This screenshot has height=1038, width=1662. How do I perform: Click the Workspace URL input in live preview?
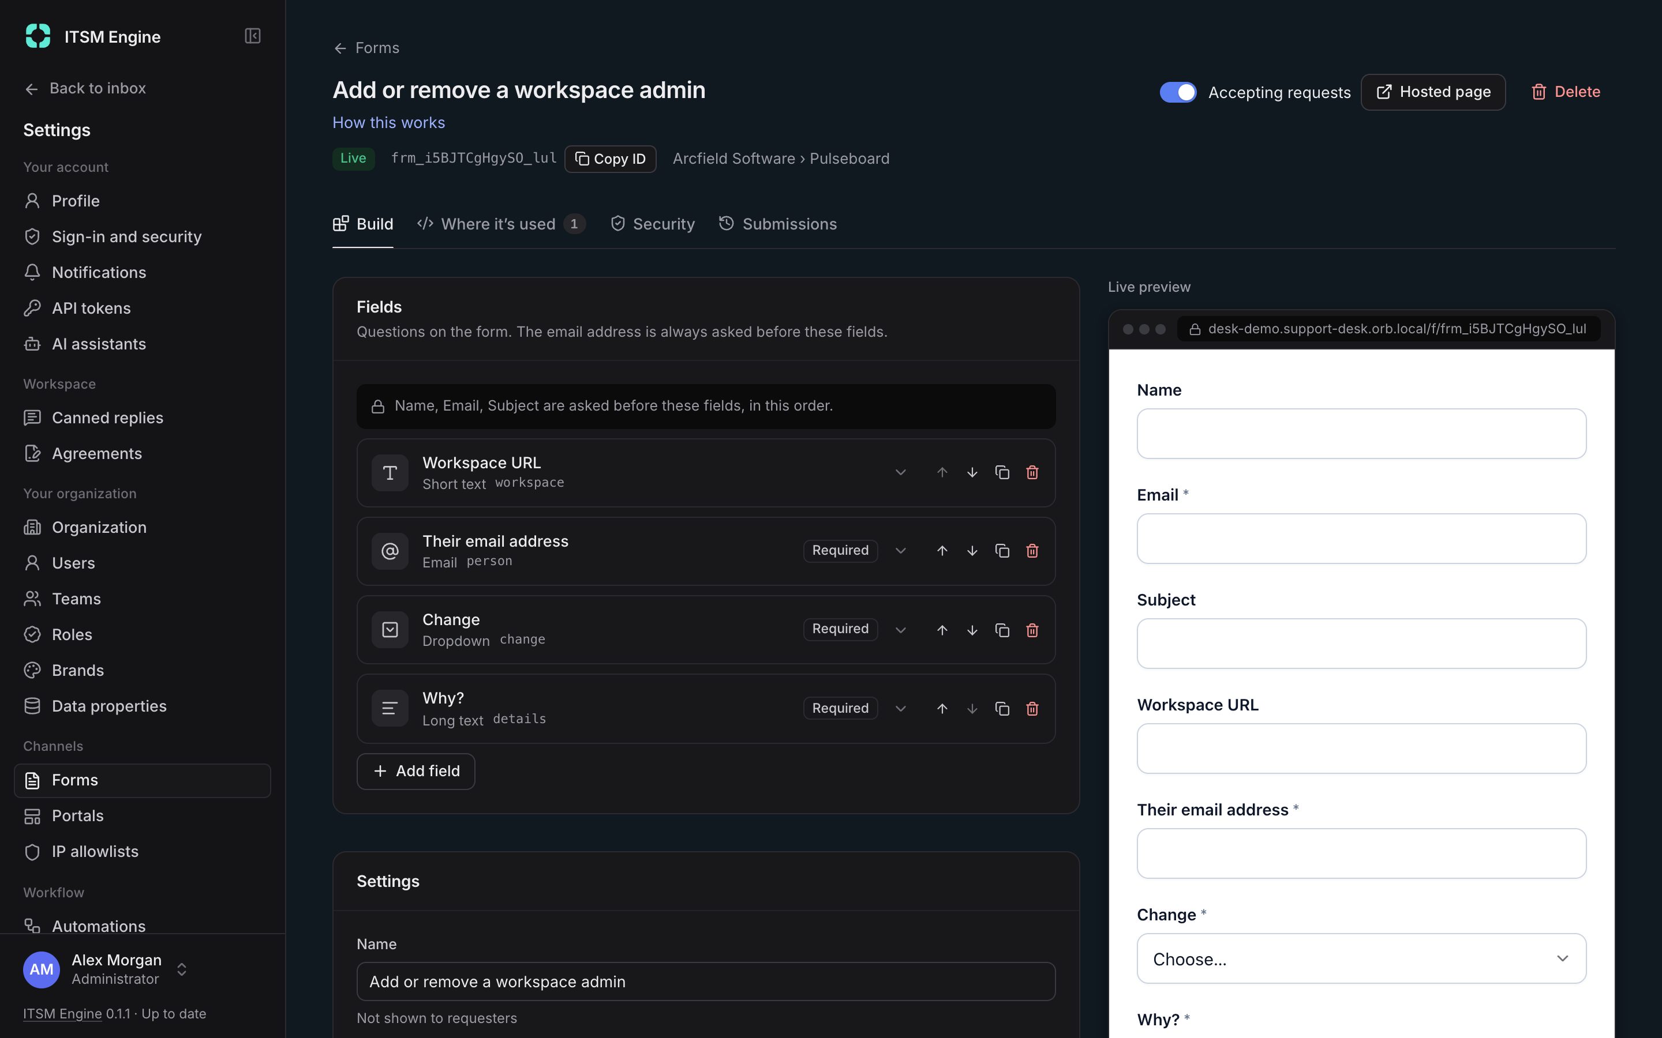tap(1361, 749)
